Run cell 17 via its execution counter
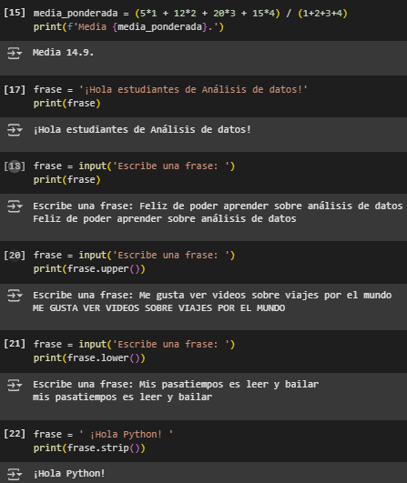The height and width of the screenshot is (483, 407). pos(15,90)
